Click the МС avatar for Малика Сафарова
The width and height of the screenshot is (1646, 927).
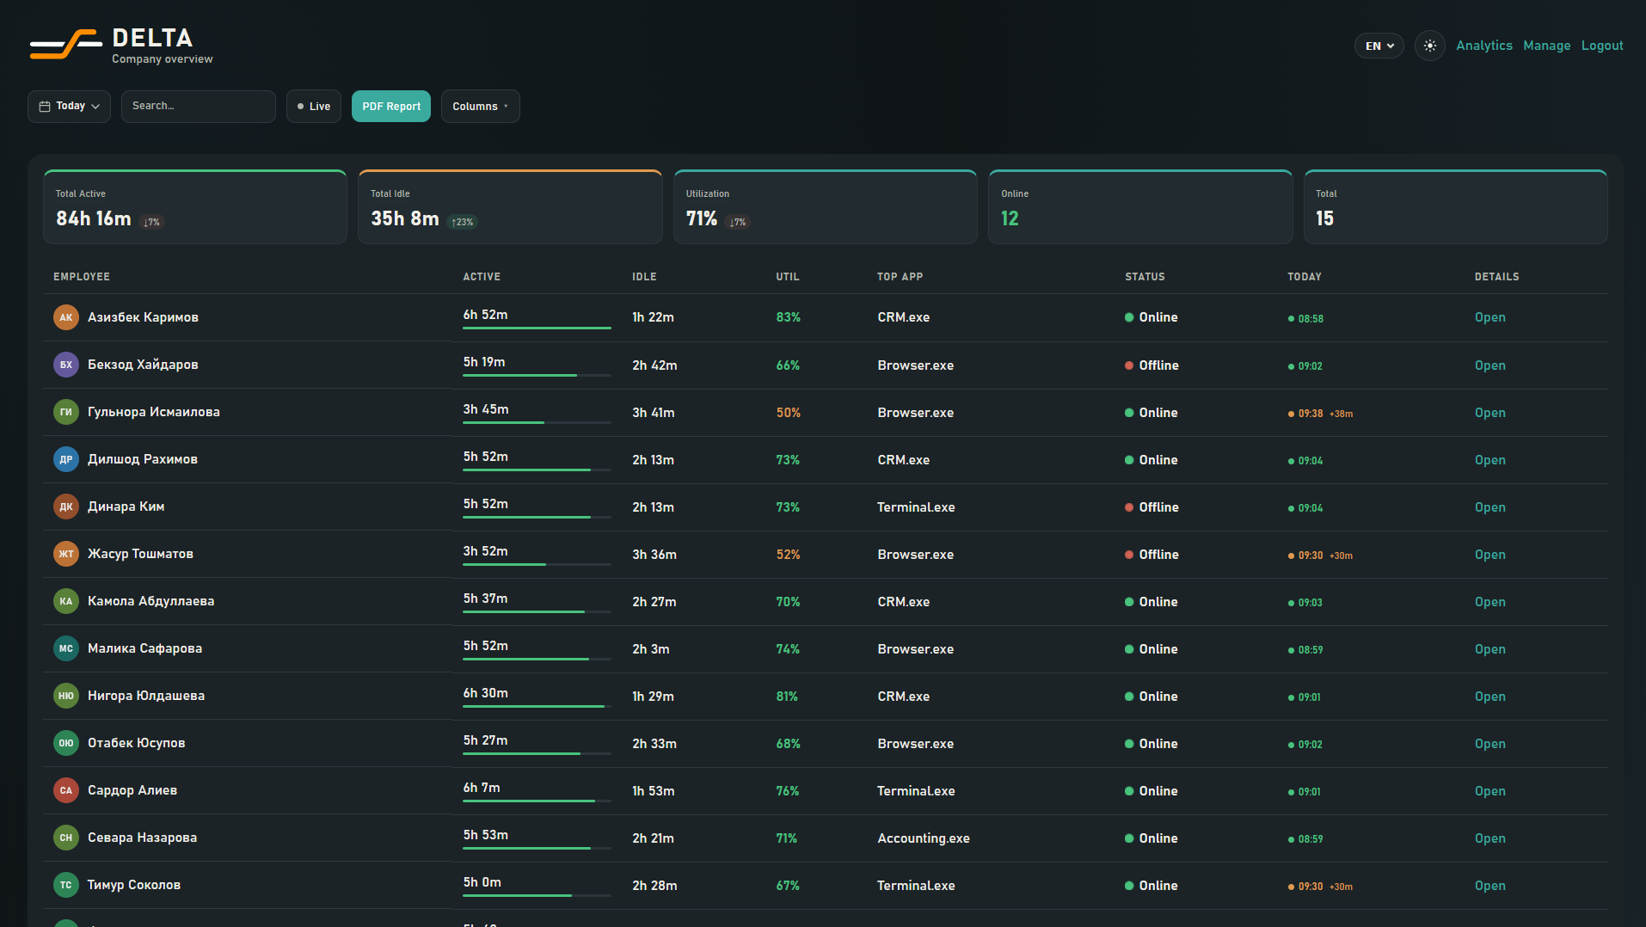pos(66,648)
